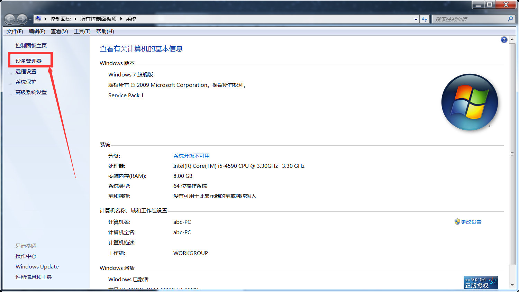Click the blue help question mark icon
The image size is (519, 292).
pyautogui.click(x=504, y=40)
